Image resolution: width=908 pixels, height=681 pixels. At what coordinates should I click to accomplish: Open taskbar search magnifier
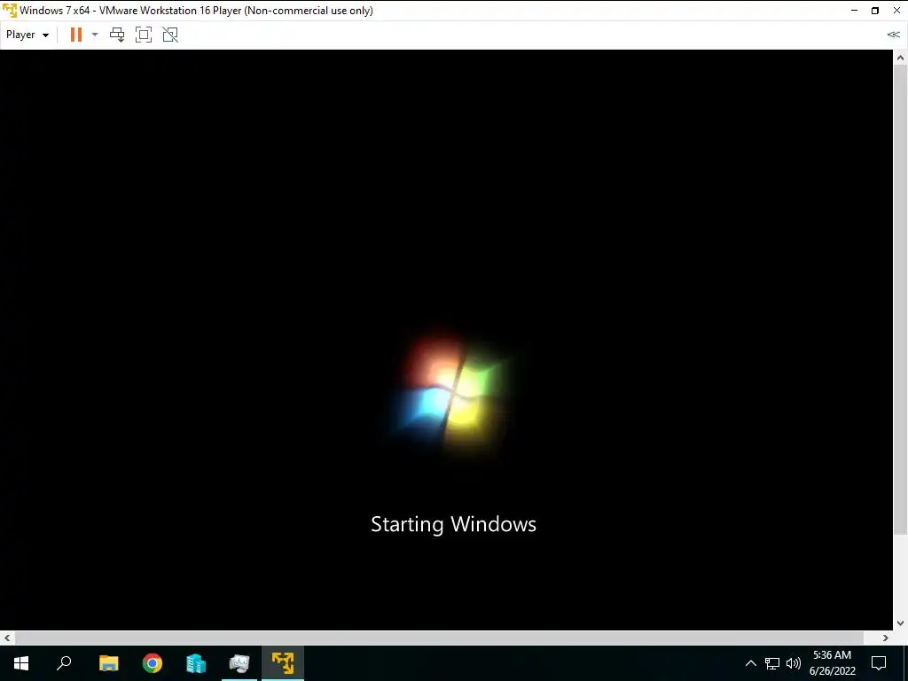tap(64, 663)
